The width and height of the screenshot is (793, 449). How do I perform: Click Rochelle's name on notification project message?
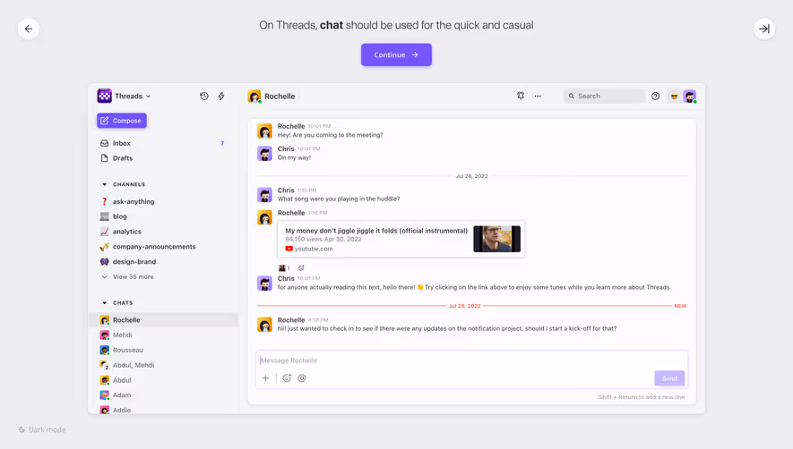(291, 319)
